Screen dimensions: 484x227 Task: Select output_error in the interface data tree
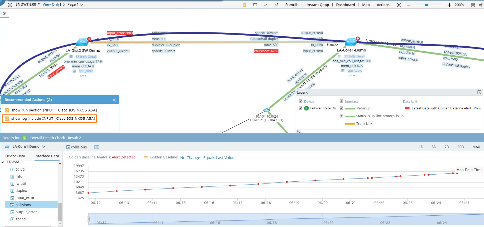point(26,212)
